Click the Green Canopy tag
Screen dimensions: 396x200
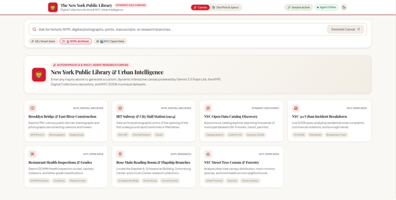[250, 180]
